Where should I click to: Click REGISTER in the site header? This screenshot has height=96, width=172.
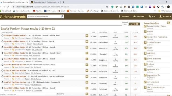click(x=165, y=17)
